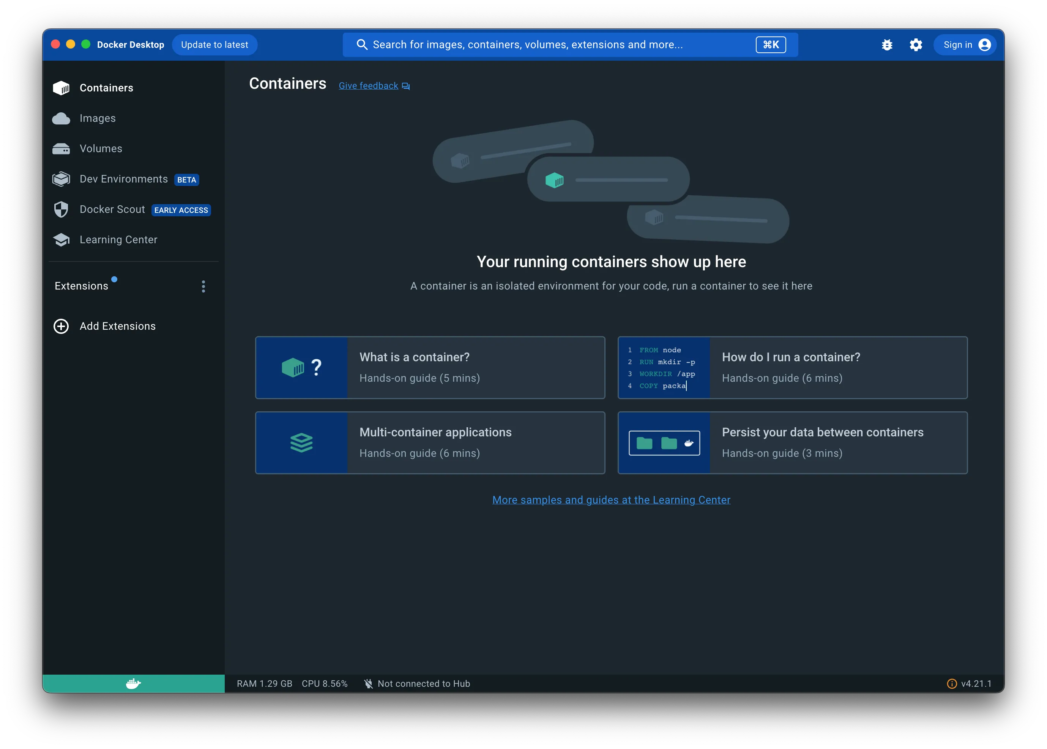The image size is (1047, 749).
Task: Click the Not connected to Hub icon
Action: click(368, 683)
